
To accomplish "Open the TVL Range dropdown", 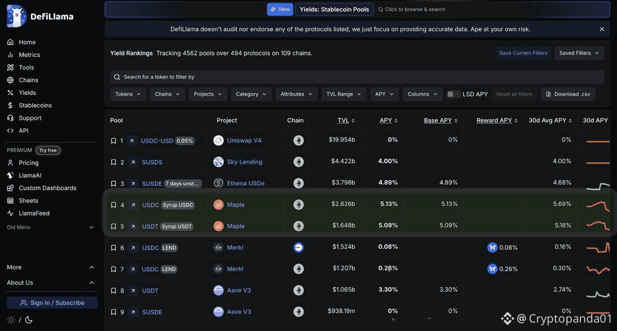I will pos(344,94).
